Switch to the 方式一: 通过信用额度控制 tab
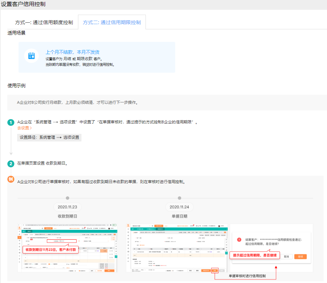The height and width of the screenshot is (283, 327). click(x=44, y=22)
